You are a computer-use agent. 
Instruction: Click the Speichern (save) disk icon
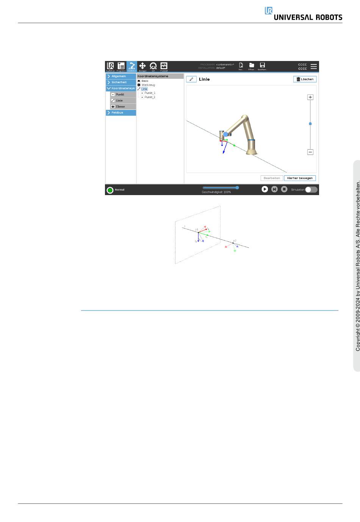262,66
